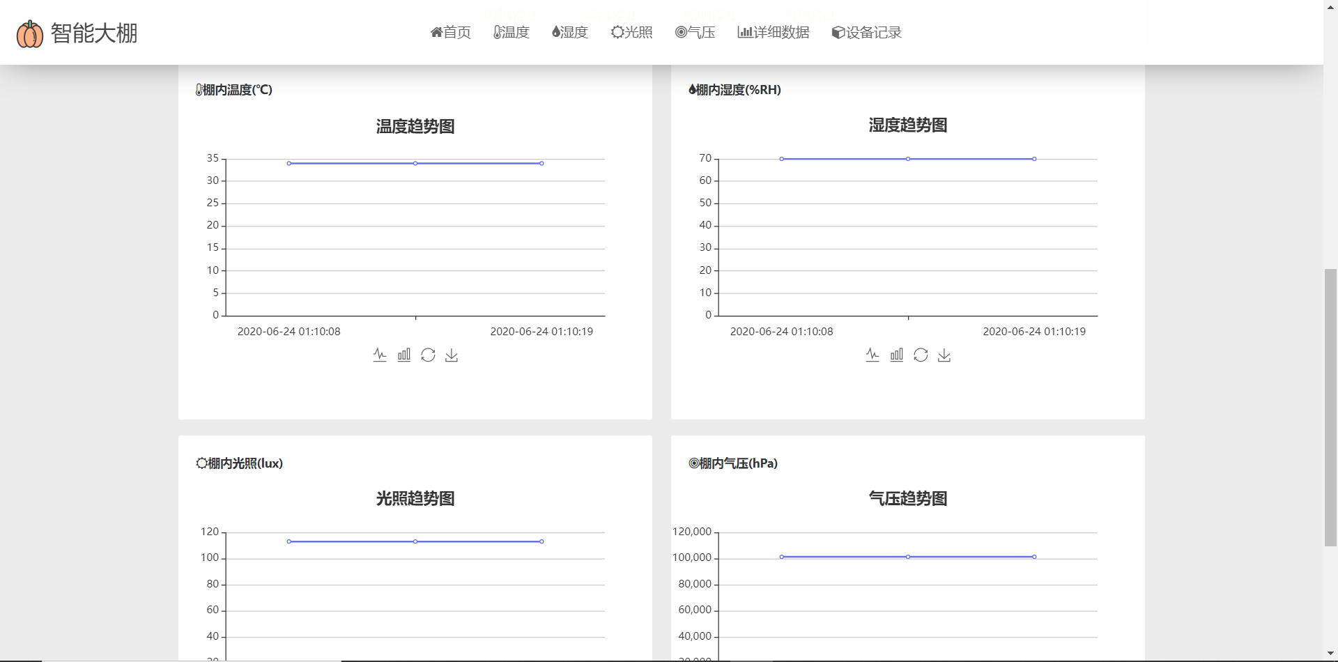
Task: Restore 湿度趋势图 with the refresh icon
Action: pos(921,355)
